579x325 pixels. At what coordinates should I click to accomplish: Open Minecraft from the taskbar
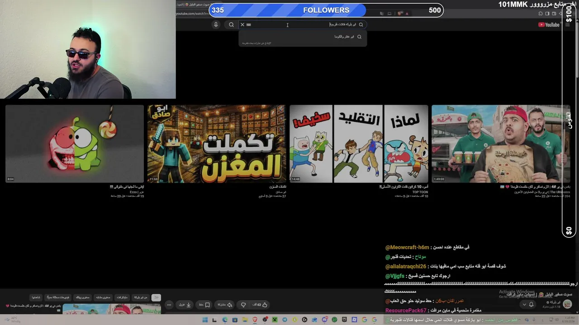tap(275, 320)
